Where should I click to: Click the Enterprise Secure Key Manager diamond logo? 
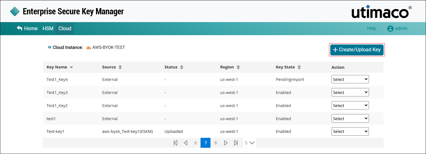point(15,12)
